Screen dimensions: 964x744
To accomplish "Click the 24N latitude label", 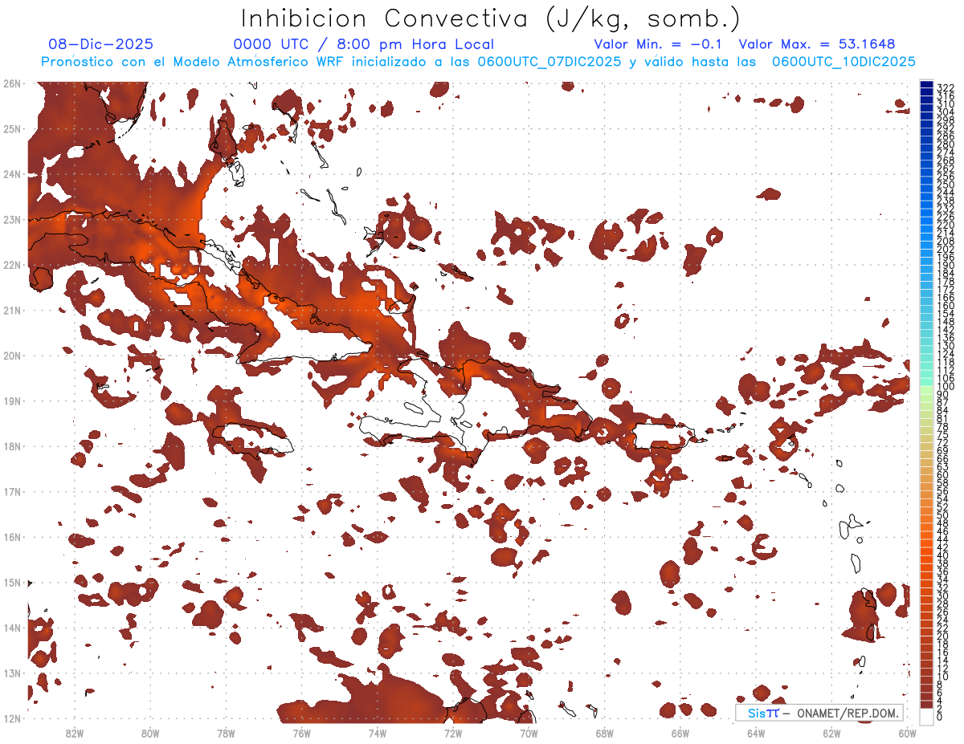I will click(x=11, y=174).
